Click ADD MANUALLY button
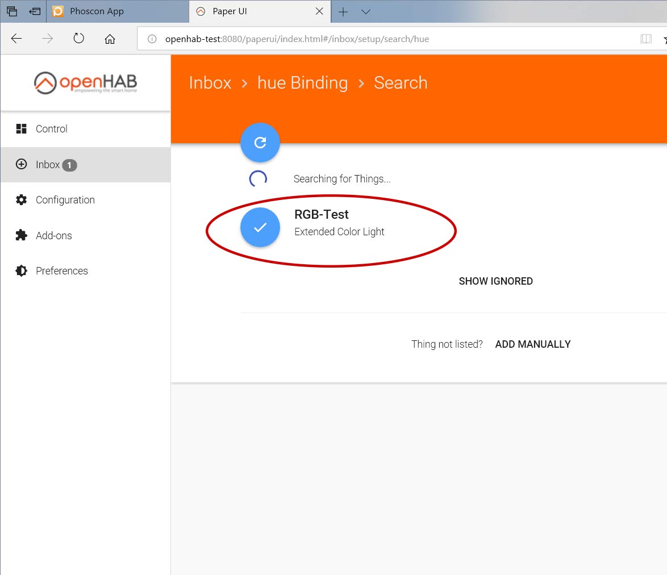 point(532,344)
